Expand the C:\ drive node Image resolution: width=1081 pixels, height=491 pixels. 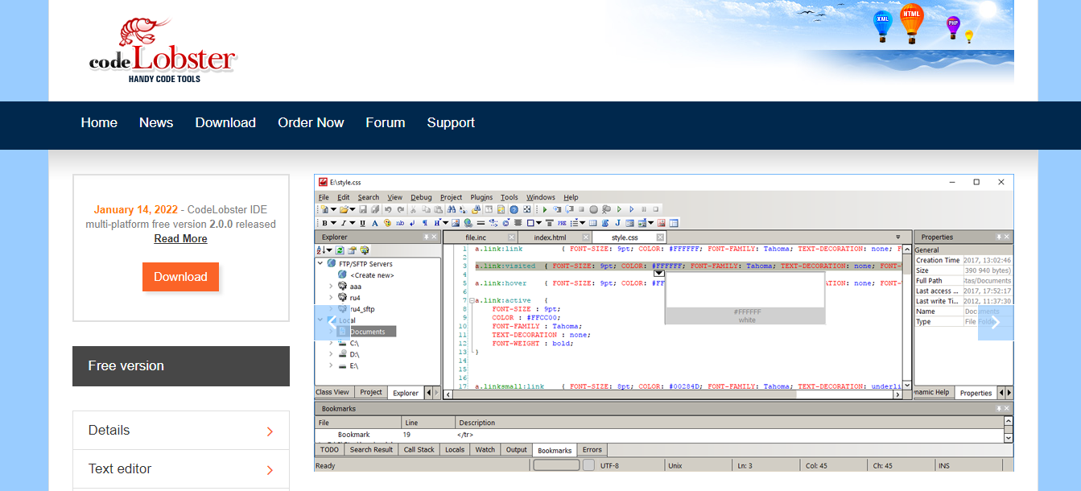[331, 343]
